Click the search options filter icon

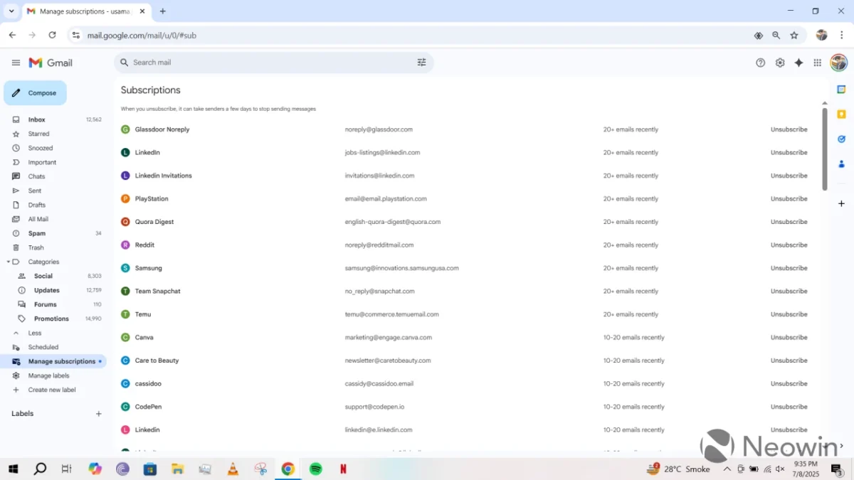(x=421, y=63)
